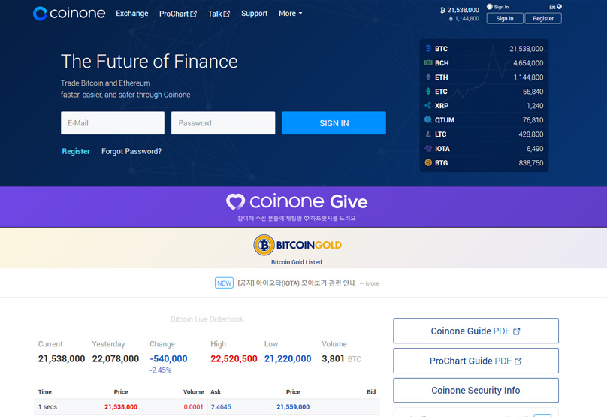Click the Ethereum diamond in the header ticker
The width and height of the screenshot is (607, 417).
tap(451, 18)
